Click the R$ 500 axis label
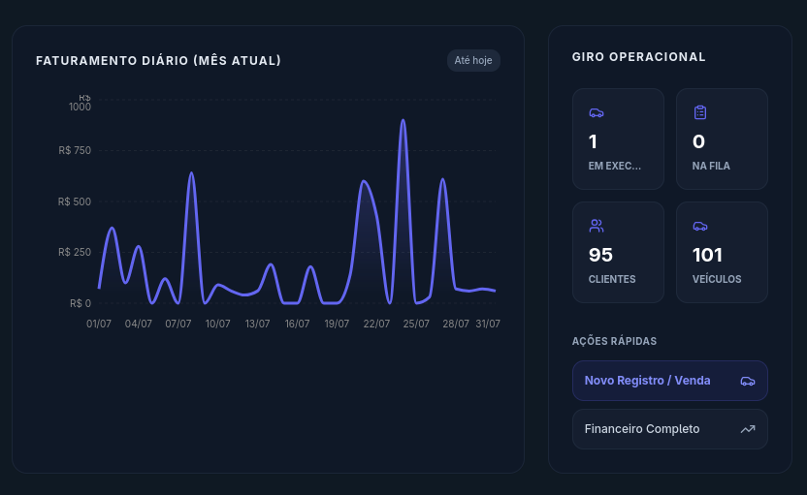Screen dimensions: 807x495 [x=75, y=201]
